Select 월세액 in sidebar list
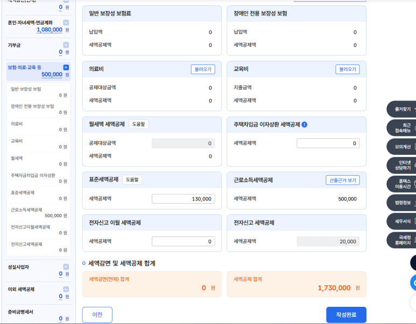 click(17, 158)
